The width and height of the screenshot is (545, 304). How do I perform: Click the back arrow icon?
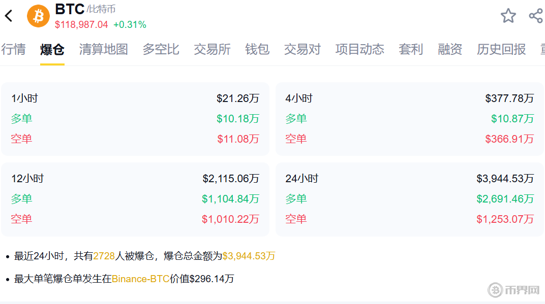[x=8, y=15]
